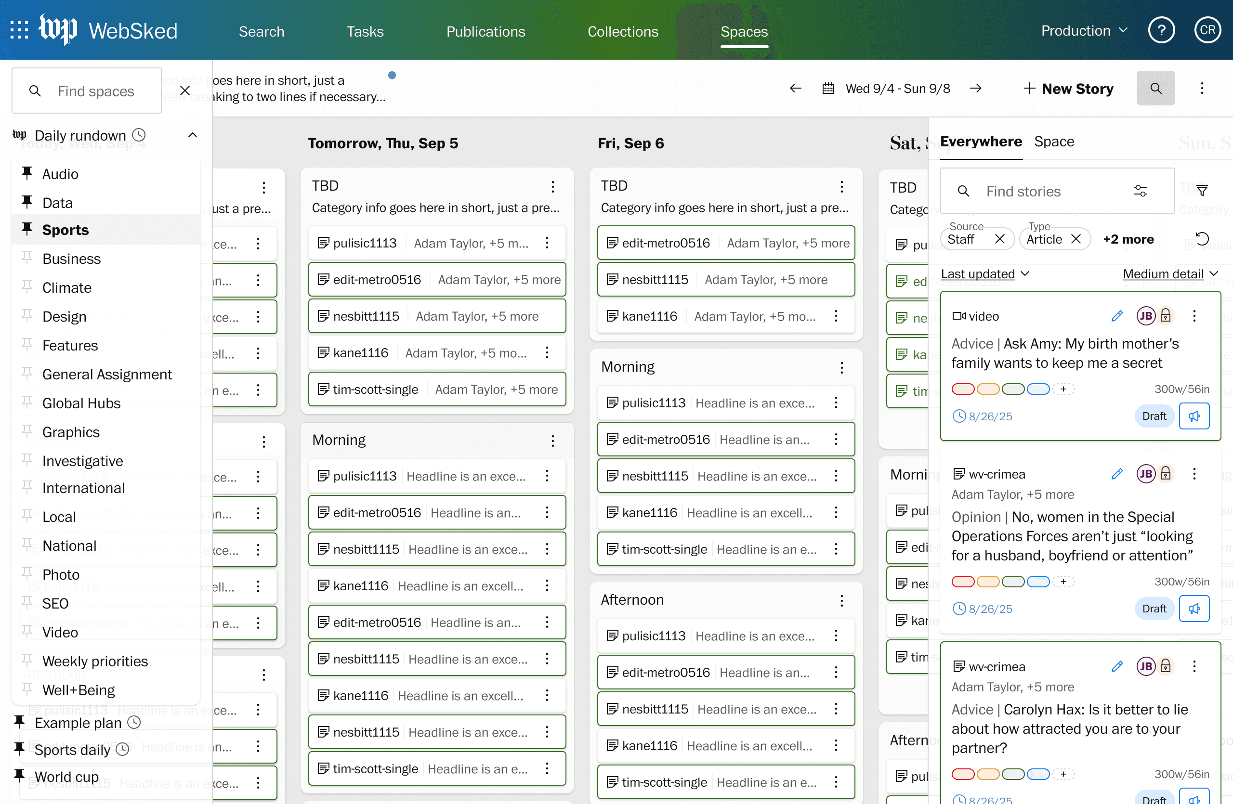Open the calendar date picker icon
Viewport: 1233px width, 804px height.
click(828, 89)
